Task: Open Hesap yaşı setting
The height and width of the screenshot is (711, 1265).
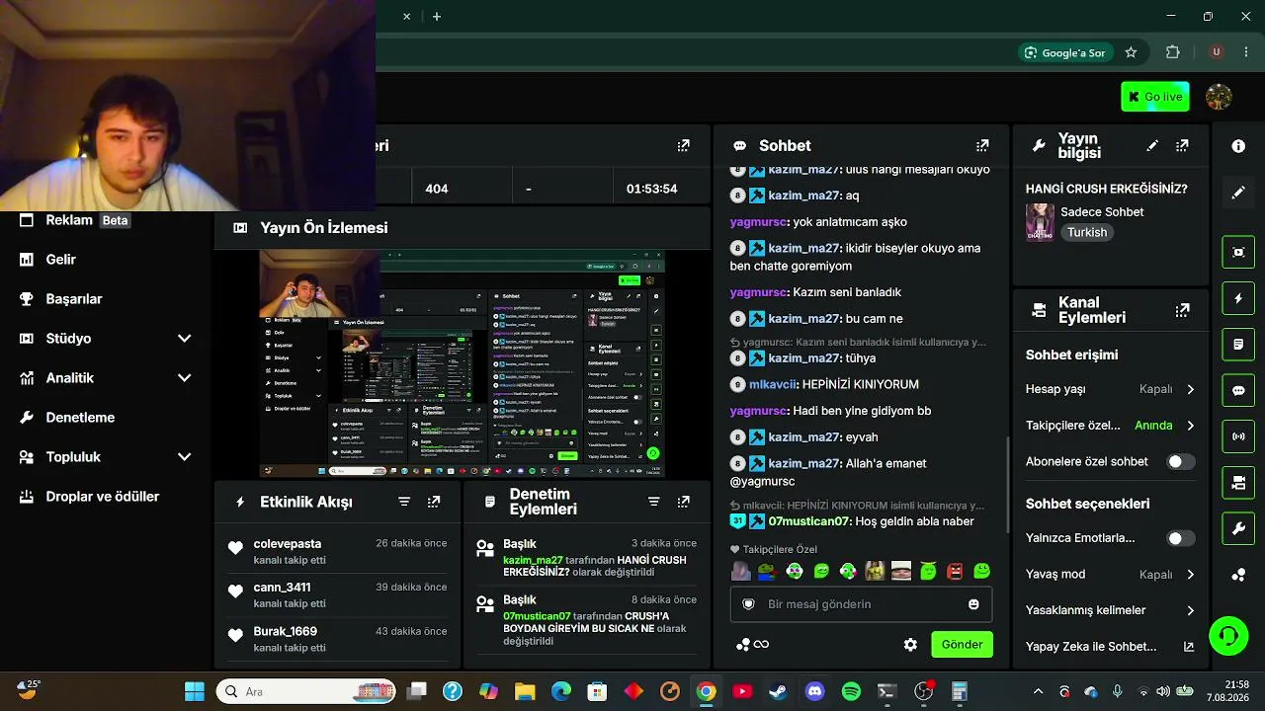Action: click(x=1110, y=389)
